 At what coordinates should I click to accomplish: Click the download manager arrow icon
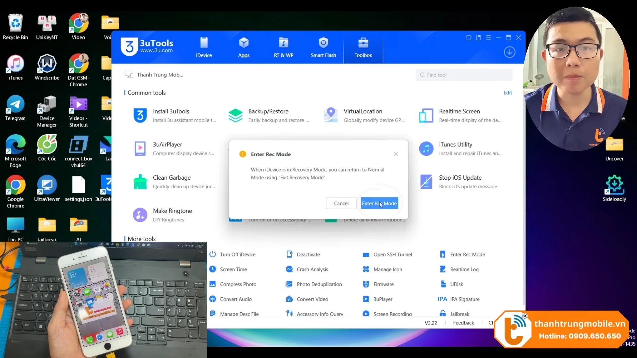509,52
